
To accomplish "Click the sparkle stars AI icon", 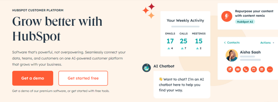I will tap(149, 11).
